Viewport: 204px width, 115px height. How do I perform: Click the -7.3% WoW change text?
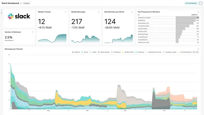[x=78, y=28]
